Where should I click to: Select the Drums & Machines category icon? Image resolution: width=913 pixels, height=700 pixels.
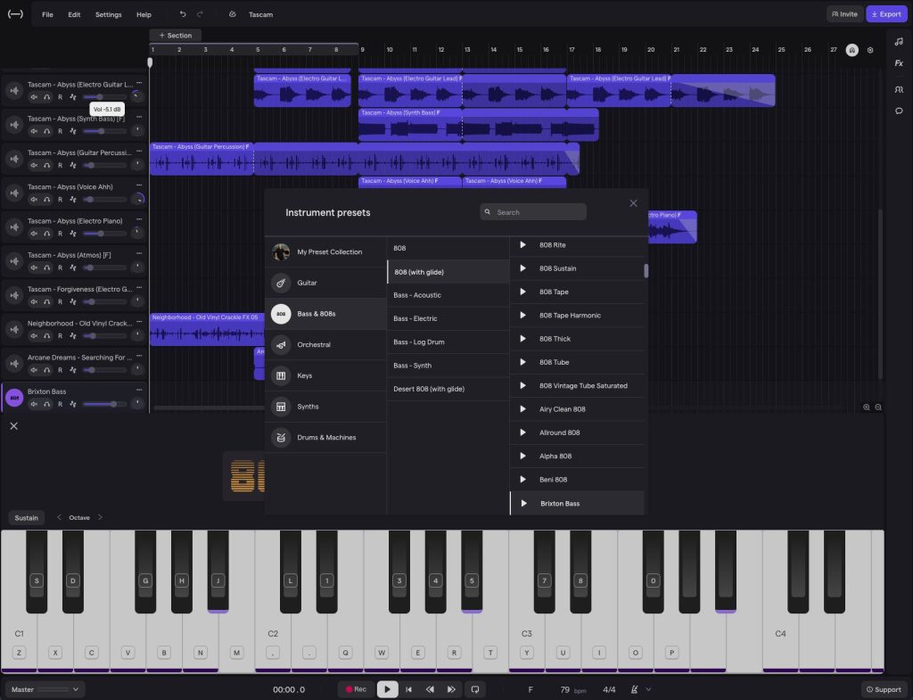tap(281, 437)
